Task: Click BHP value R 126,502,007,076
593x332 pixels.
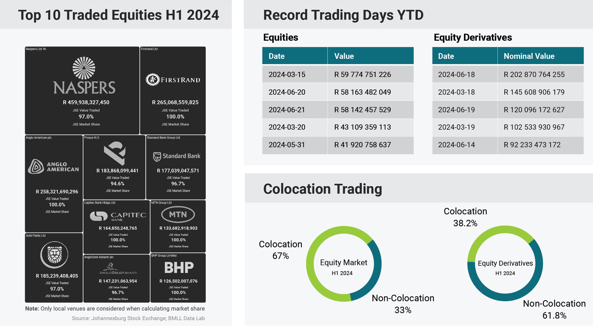Action: 178,281
